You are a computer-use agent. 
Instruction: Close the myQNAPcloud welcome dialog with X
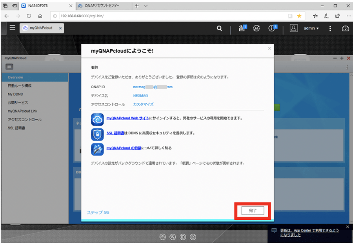pyautogui.click(x=269, y=48)
